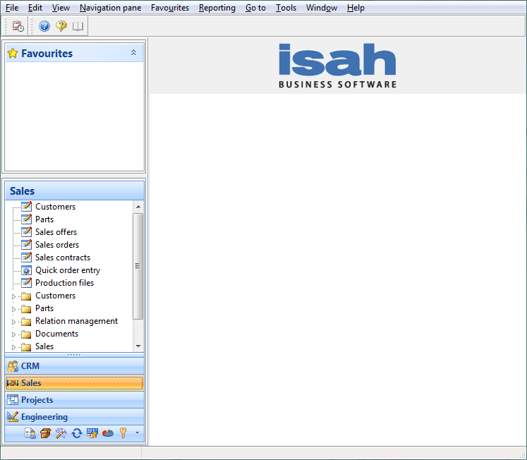
Task: Switch to the Engineering module button
Action: 75,417
